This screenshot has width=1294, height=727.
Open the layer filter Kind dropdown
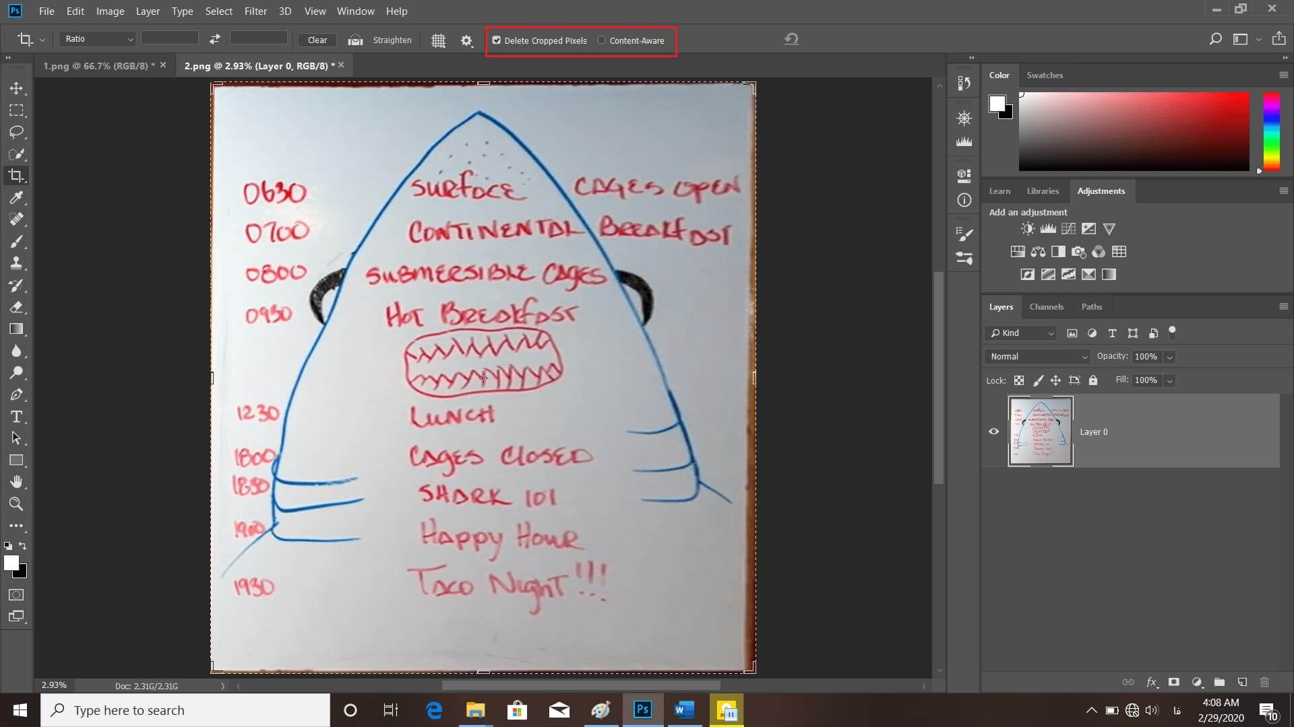pos(1021,333)
